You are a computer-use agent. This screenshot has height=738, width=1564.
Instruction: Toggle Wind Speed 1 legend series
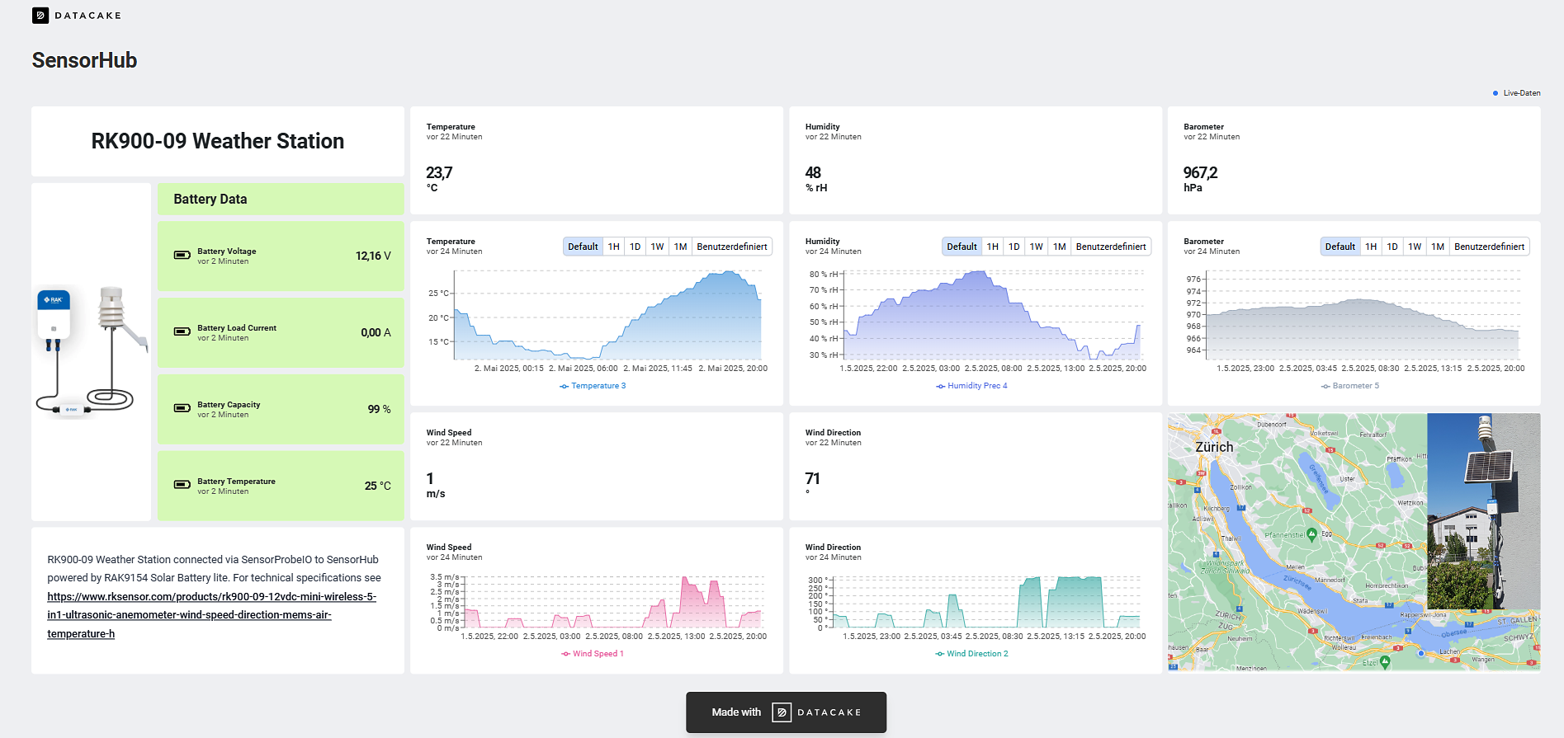pyautogui.click(x=593, y=654)
